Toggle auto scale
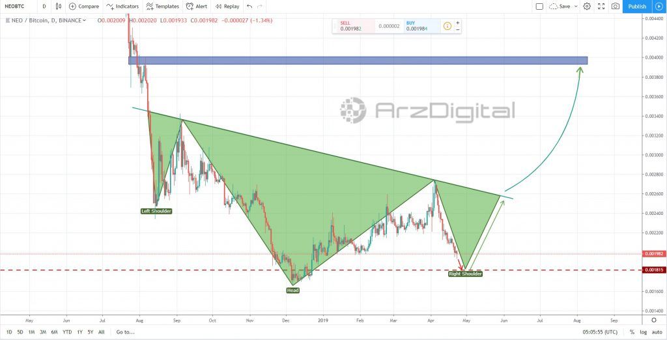Viewport: 667px width, 340px height. click(x=656, y=332)
